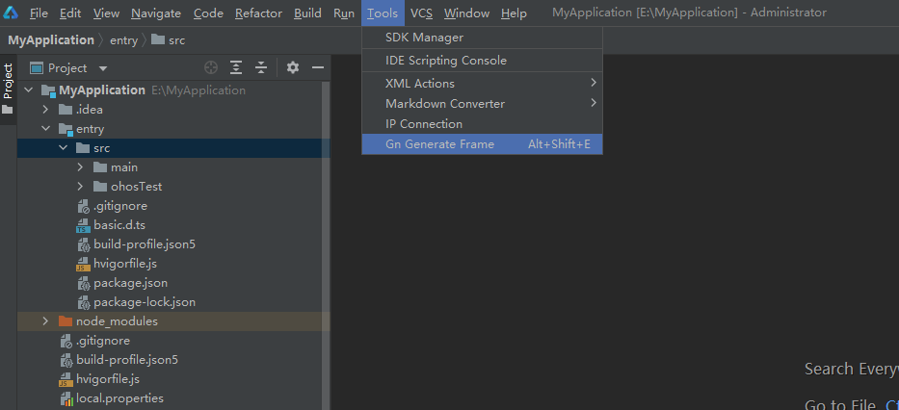
Task: Expand the .idea folder
Action: pos(45,110)
